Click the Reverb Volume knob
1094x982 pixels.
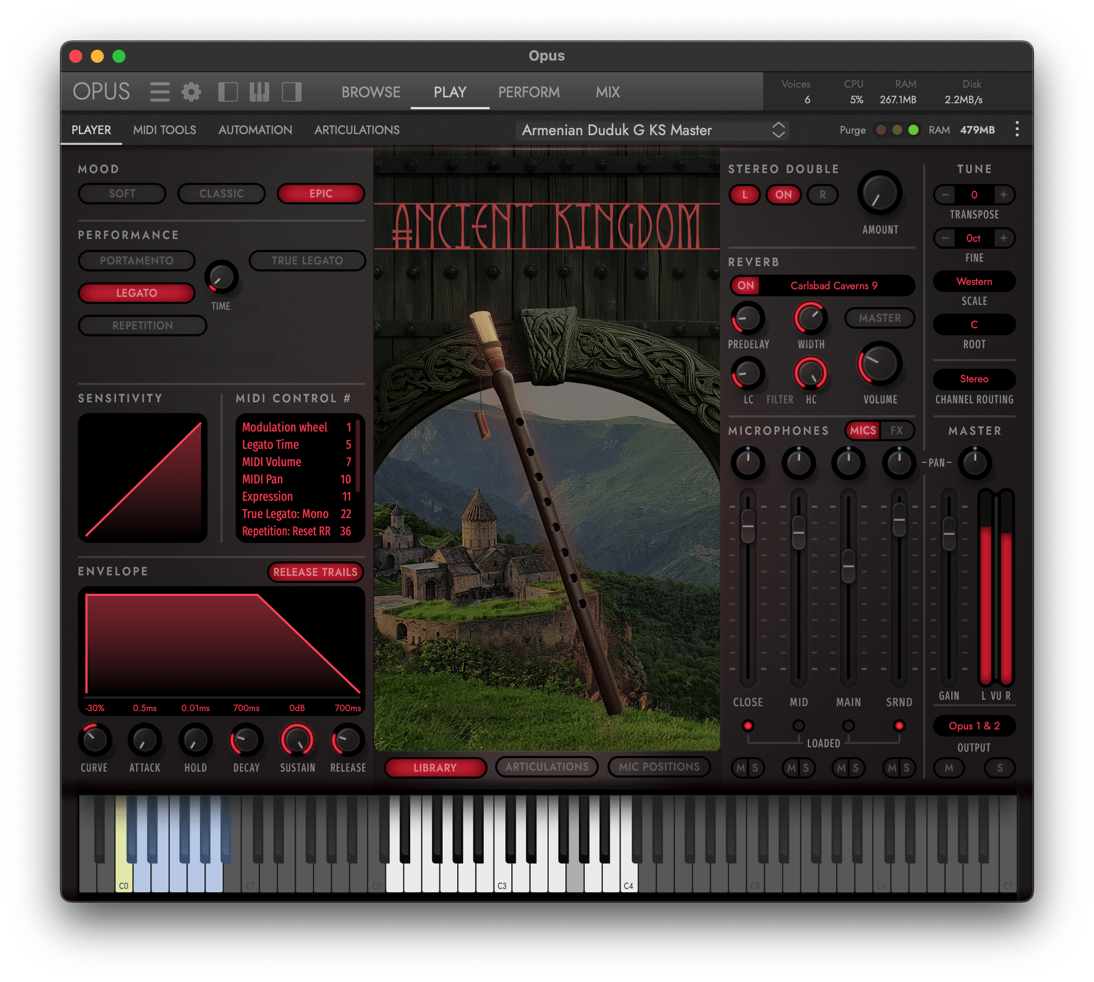click(879, 364)
